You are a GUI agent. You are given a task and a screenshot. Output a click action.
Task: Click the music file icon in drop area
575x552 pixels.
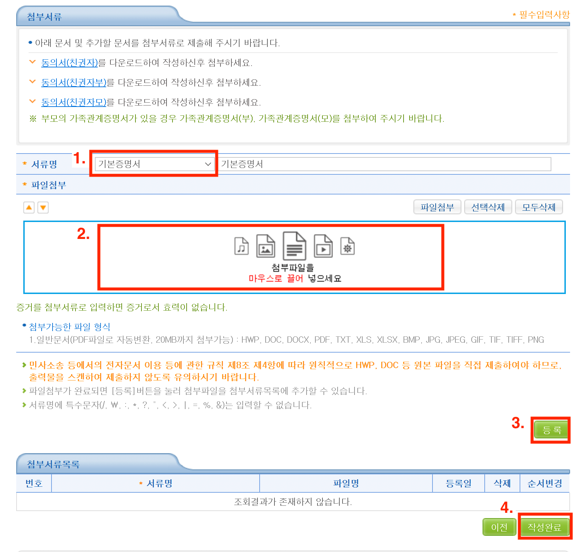point(242,246)
